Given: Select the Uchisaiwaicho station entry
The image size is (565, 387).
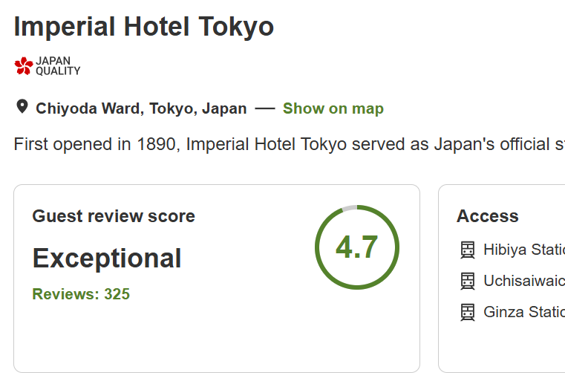Looking at the screenshot, I should click(523, 281).
